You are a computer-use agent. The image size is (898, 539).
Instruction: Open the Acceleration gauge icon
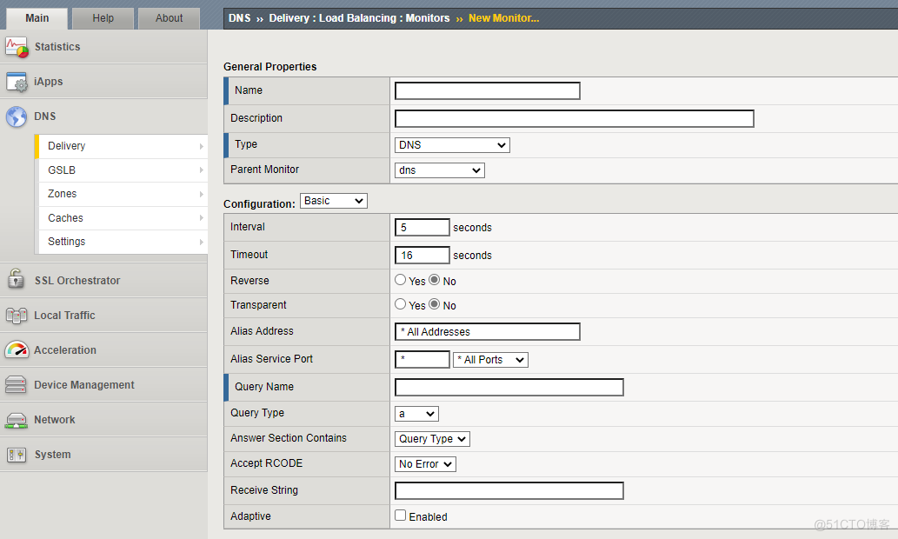point(17,350)
